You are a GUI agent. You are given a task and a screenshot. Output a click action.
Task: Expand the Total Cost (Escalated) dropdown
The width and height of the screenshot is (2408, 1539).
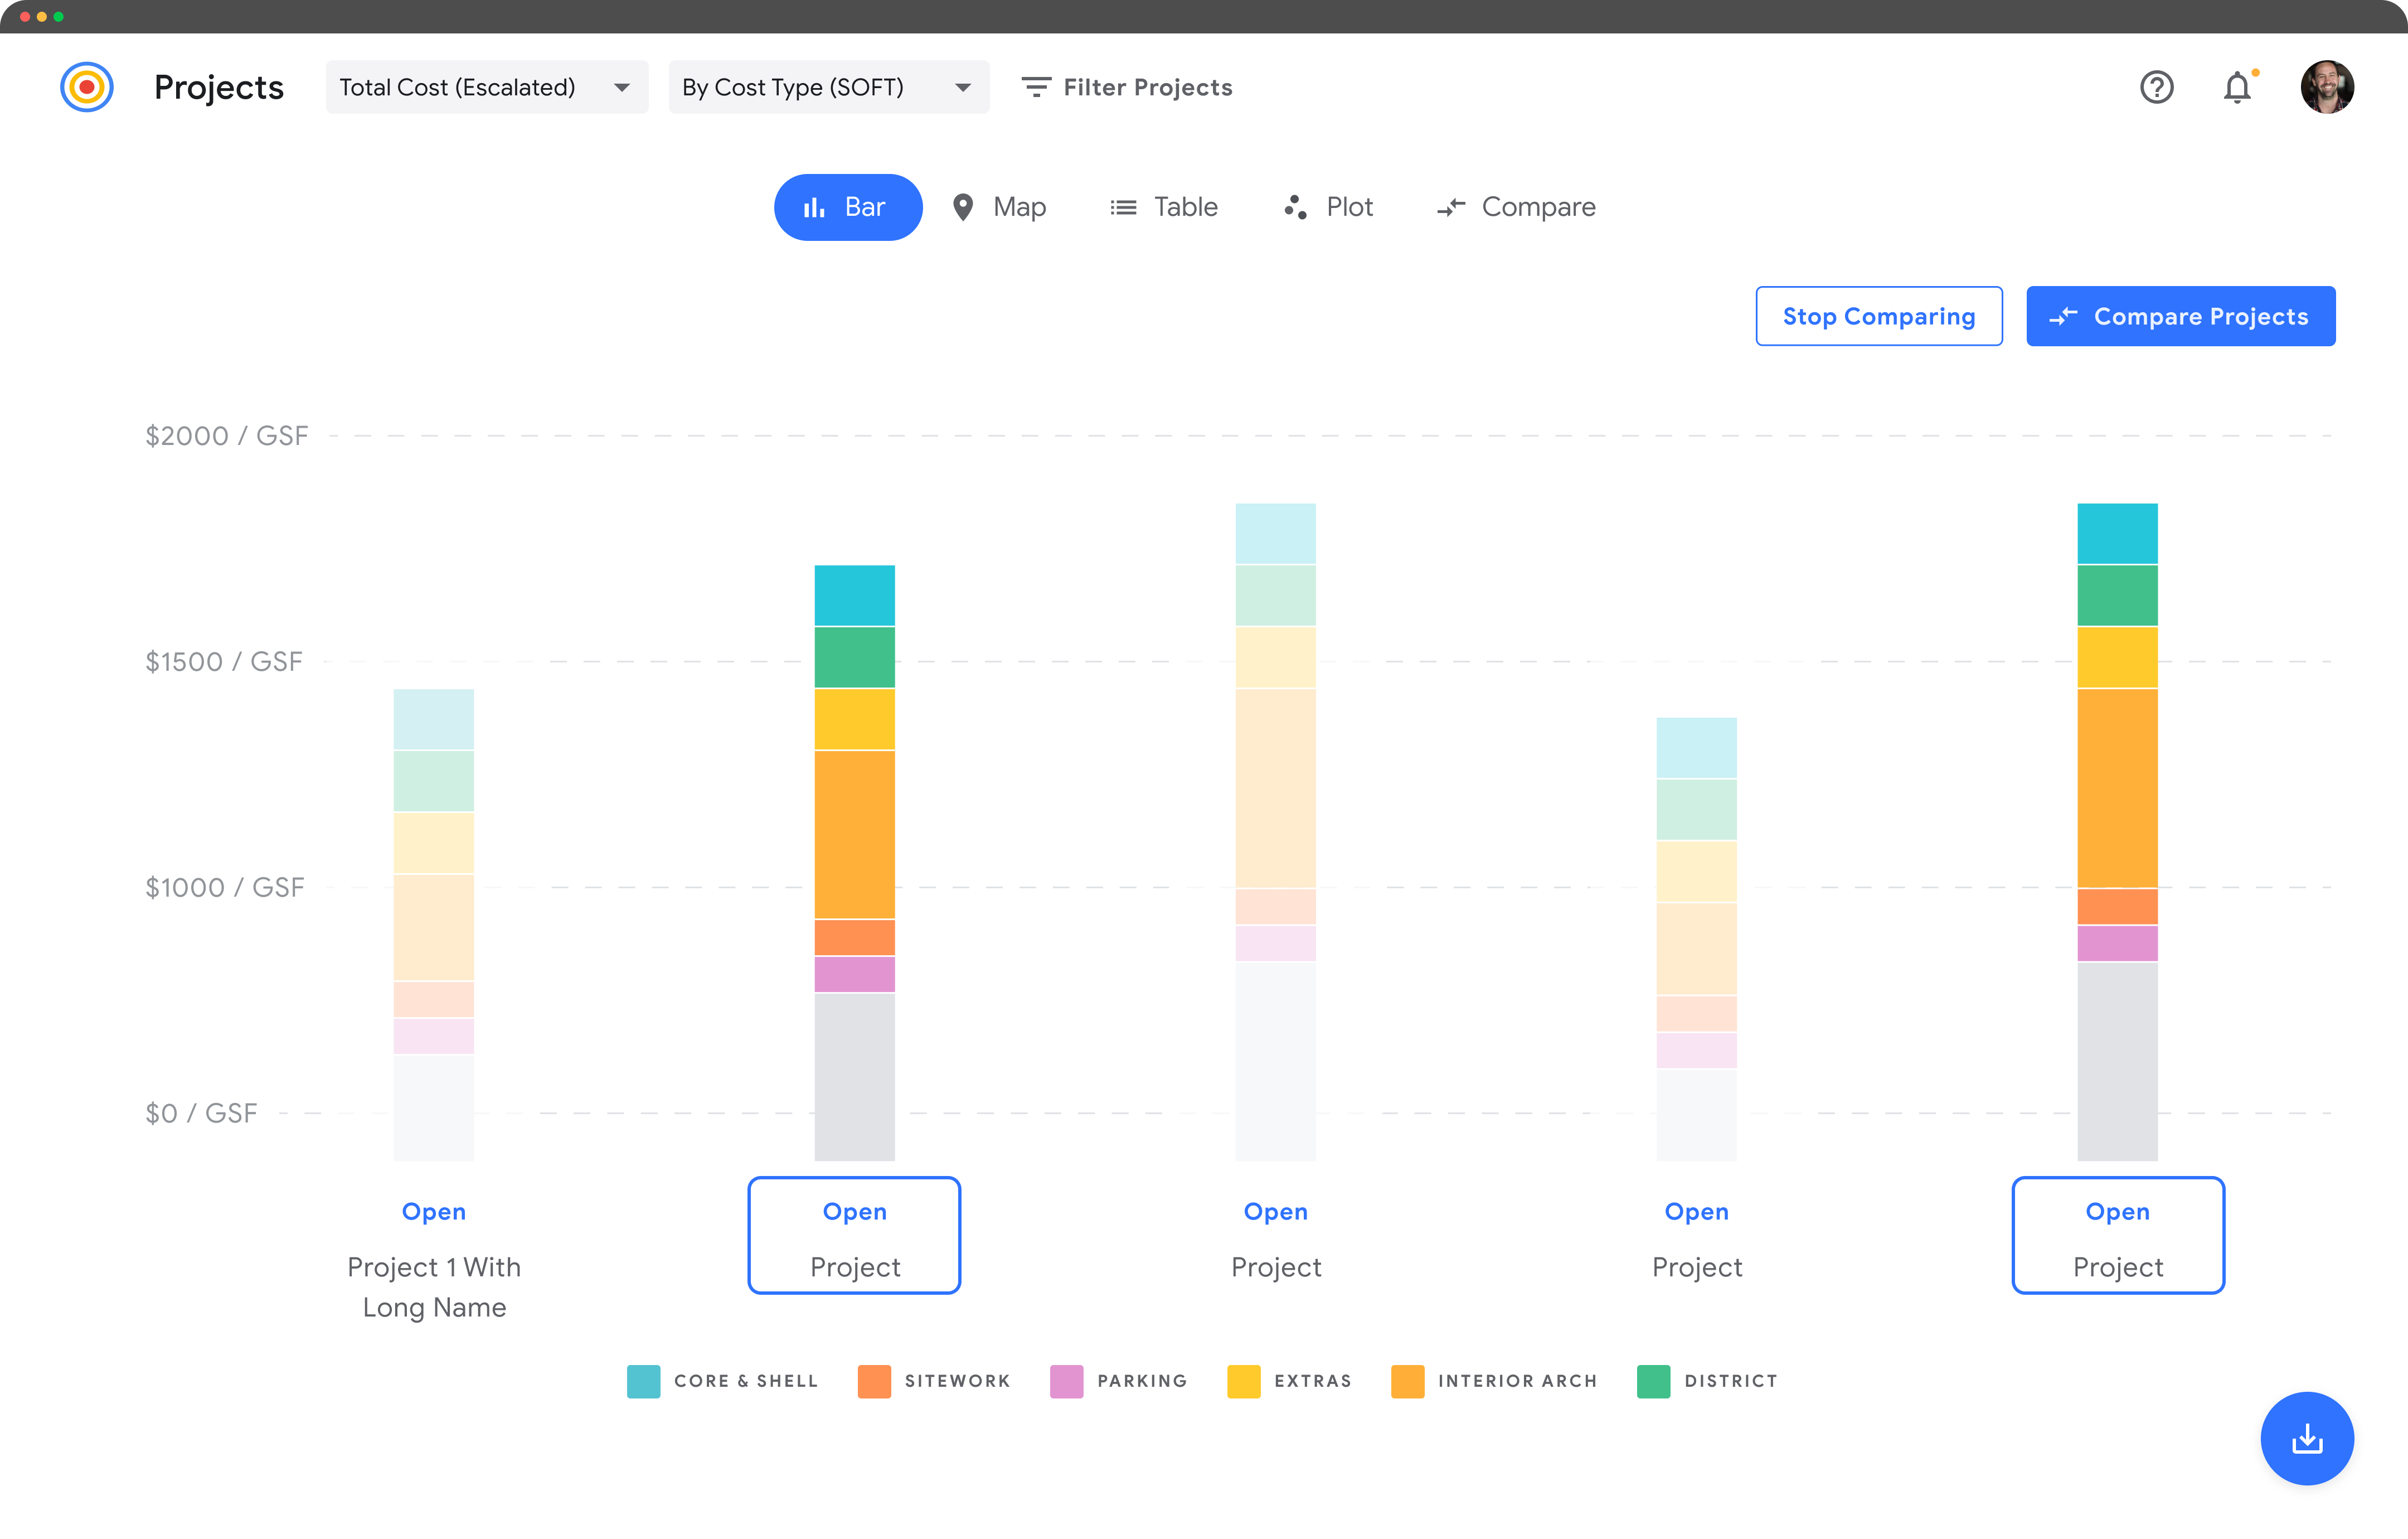pyautogui.click(x=618, y=86)
